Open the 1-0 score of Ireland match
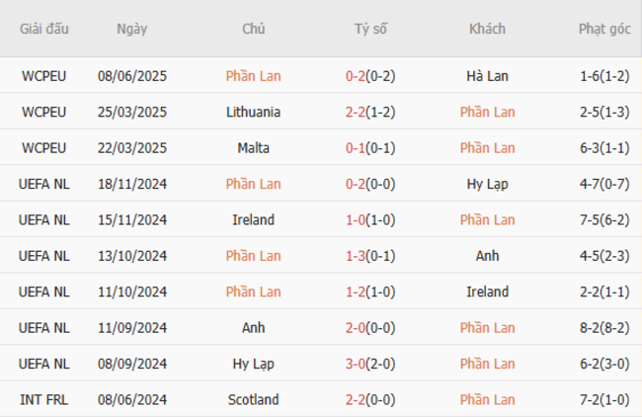 (x=370, y=220)
